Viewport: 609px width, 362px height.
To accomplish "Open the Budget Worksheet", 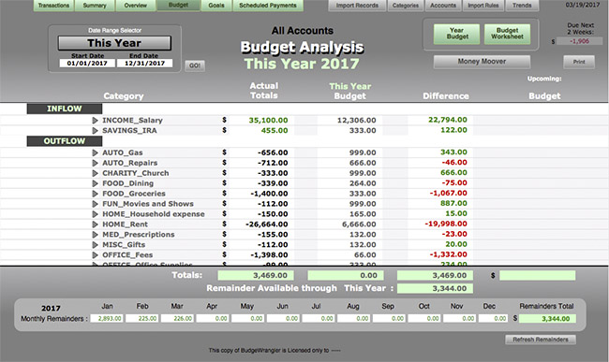I will pyautogui.click(x=507, y=34).
